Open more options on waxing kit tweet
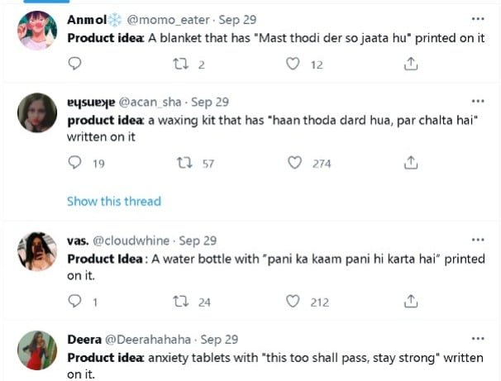 coord(478,102)
